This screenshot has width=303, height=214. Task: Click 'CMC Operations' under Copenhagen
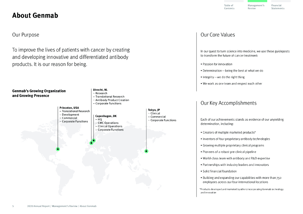[107, 123]
